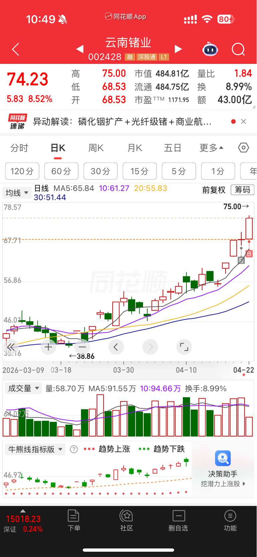Screen dimensions: 257x557
Task: Select the 周K tab
Action: click(96, 148)
